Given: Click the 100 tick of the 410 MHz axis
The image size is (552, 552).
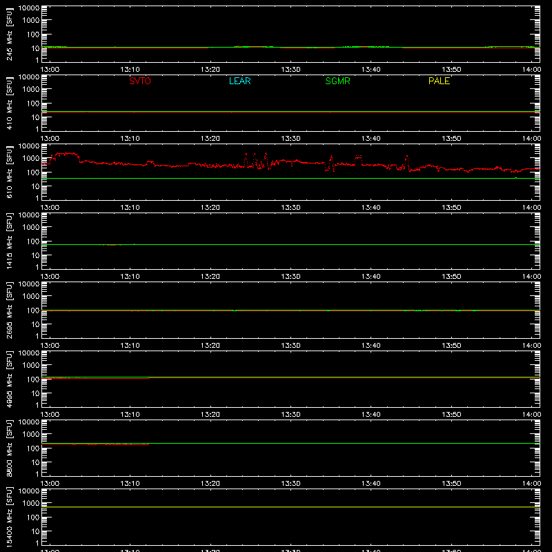Looking at the screenshot, I should pyautogui.click(x=33, y=103).
